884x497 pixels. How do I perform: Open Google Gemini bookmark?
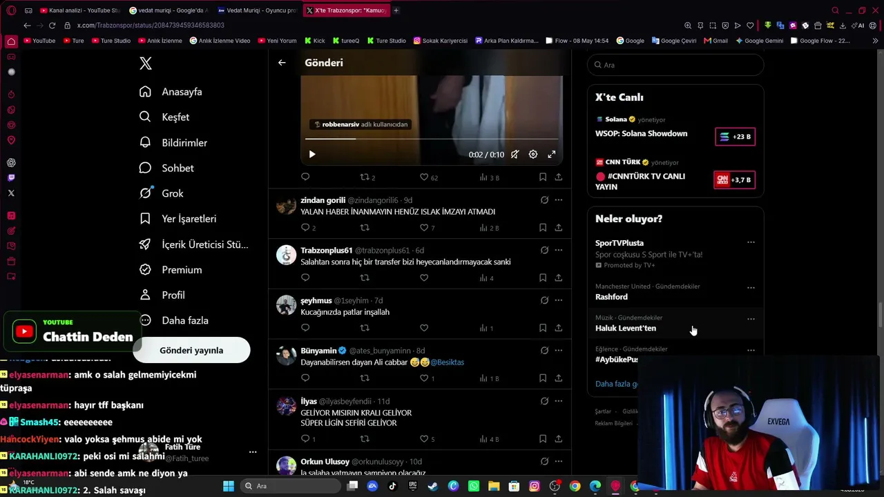click(x=760, y=41)
